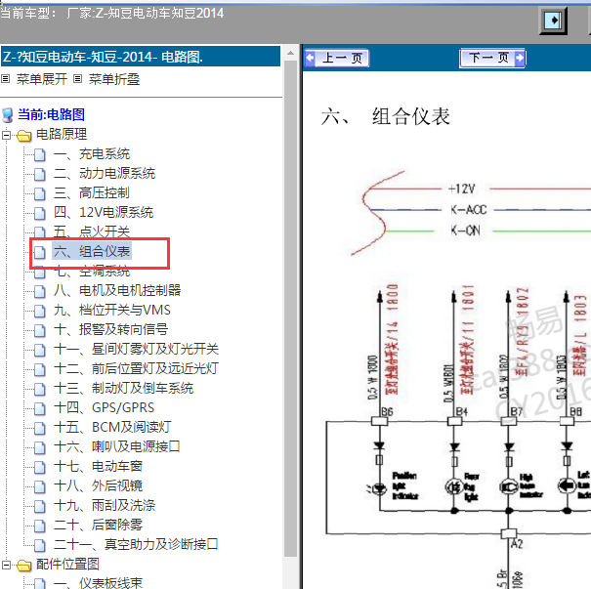Select the 电路原理 folder icon

click(x=24, y=136)
